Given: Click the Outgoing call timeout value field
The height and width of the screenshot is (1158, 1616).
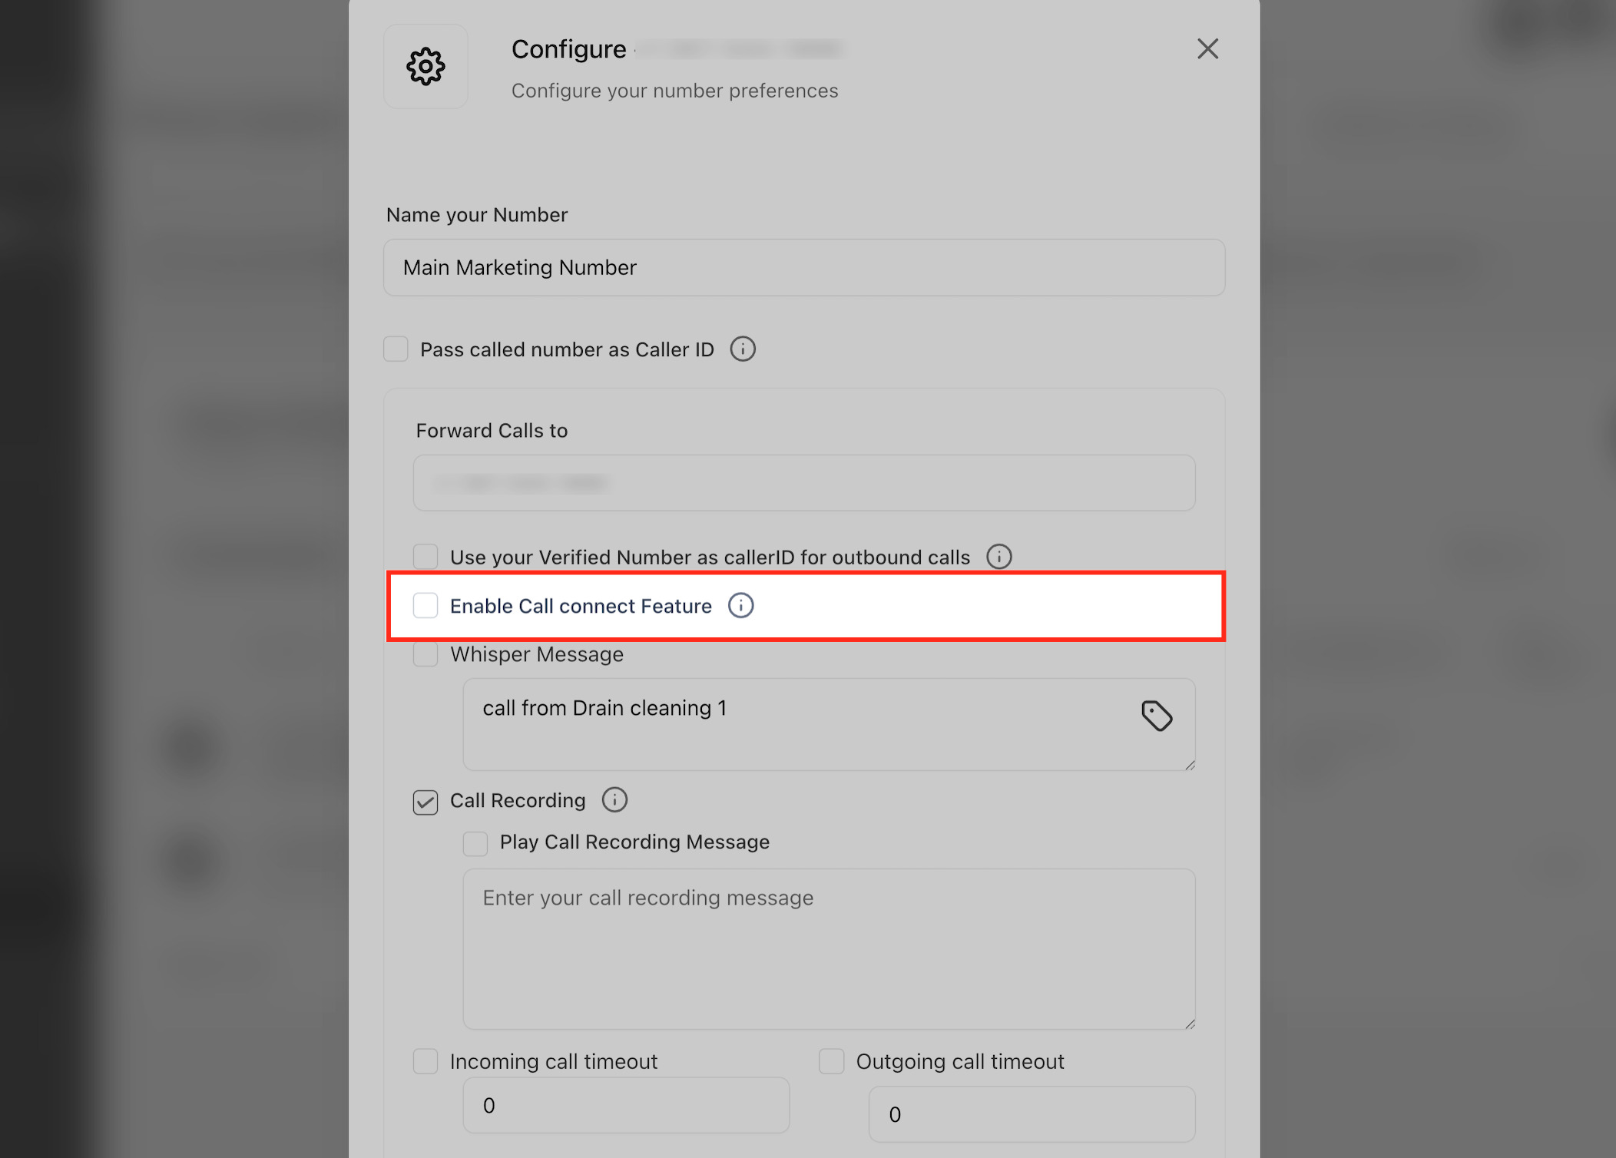Looking at the screenshot, I should pos(1032,1114).
